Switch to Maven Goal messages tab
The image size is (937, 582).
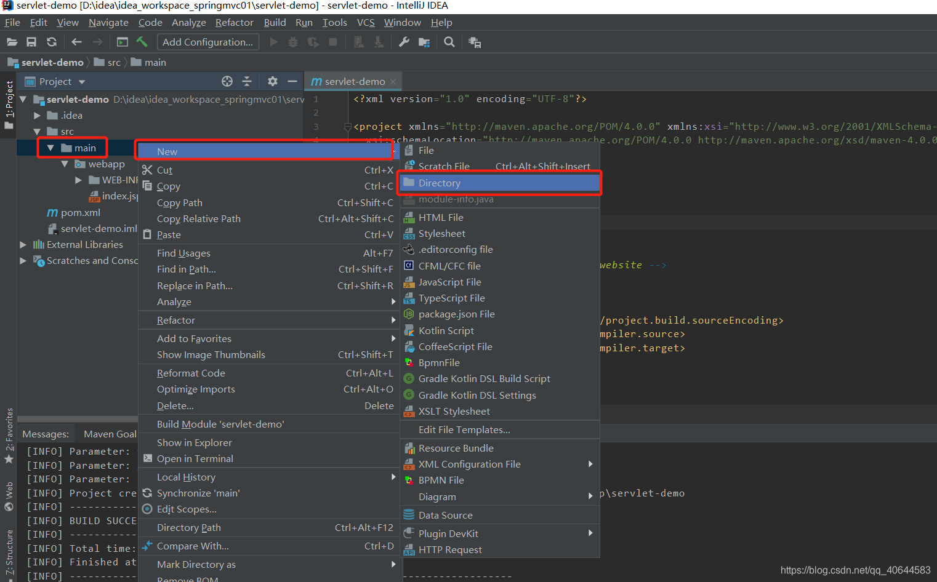[x=110, y=434]
